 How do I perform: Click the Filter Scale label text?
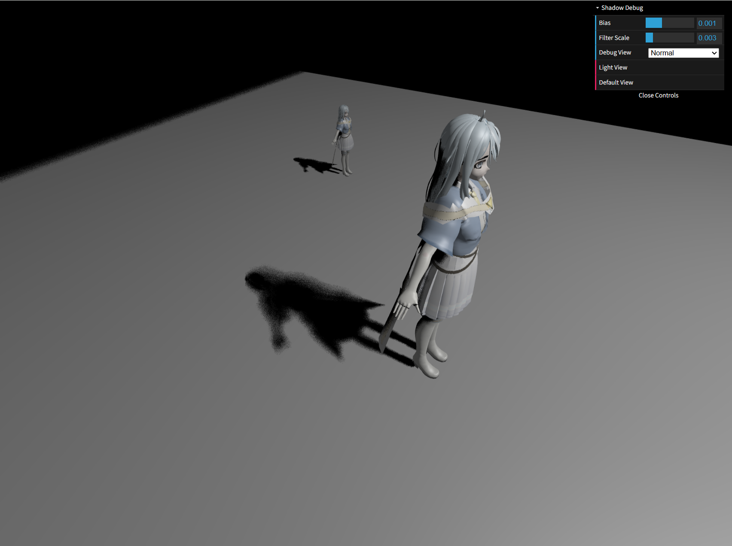pos(614,38)
